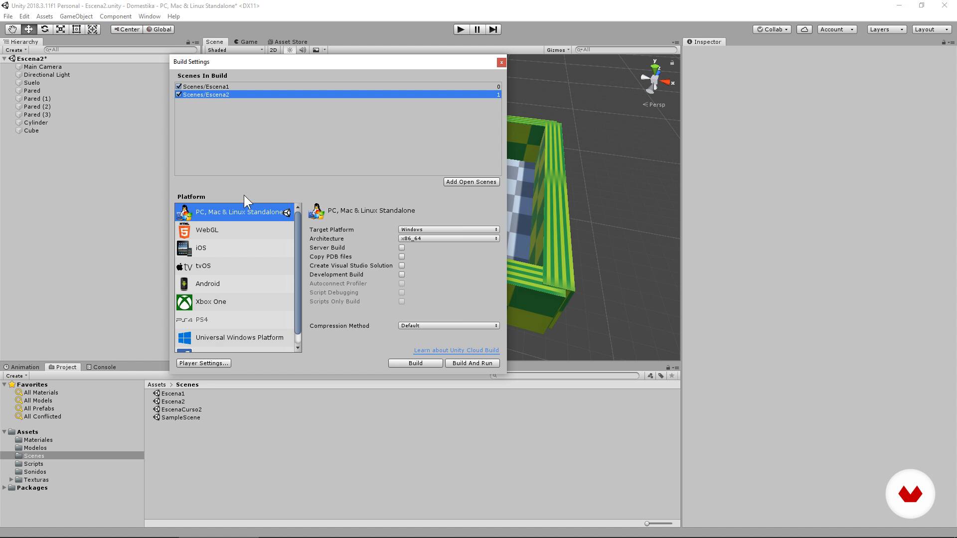Click Player Settings button
This screenshot has height=538, width=957.
[x=204, y=363]
